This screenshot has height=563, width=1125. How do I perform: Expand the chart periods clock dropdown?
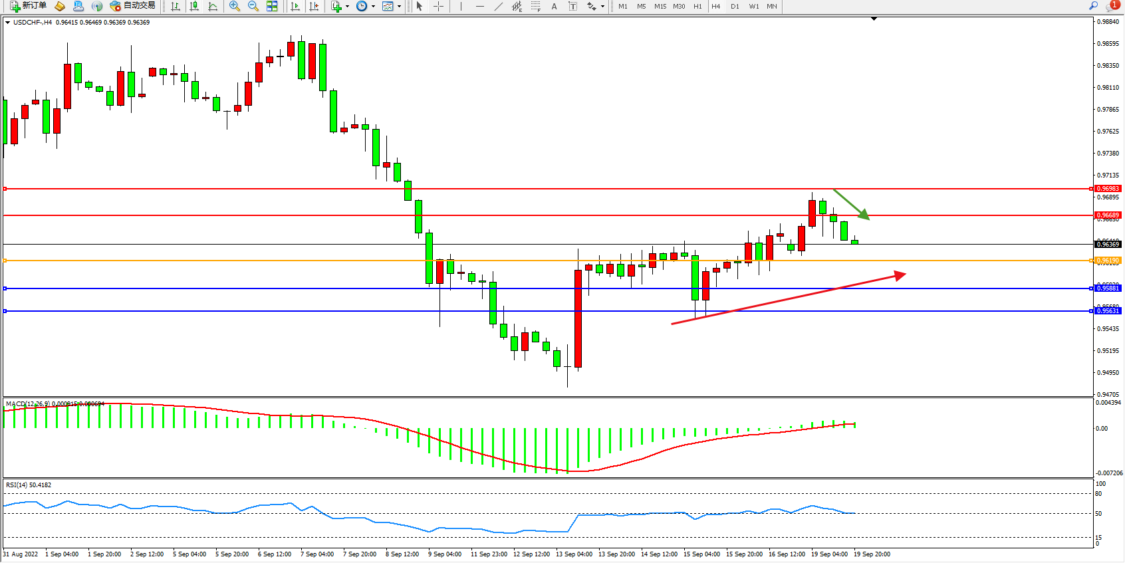pos(373,7)
